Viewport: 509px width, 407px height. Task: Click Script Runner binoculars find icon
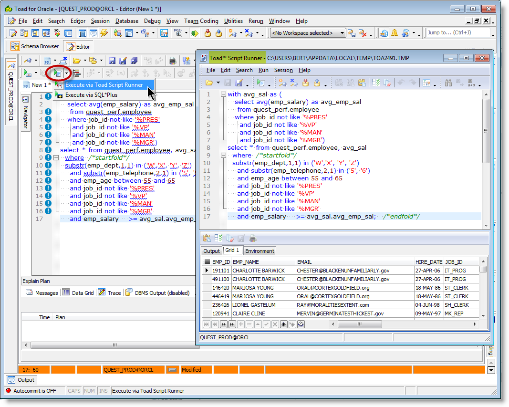(448, 83)
